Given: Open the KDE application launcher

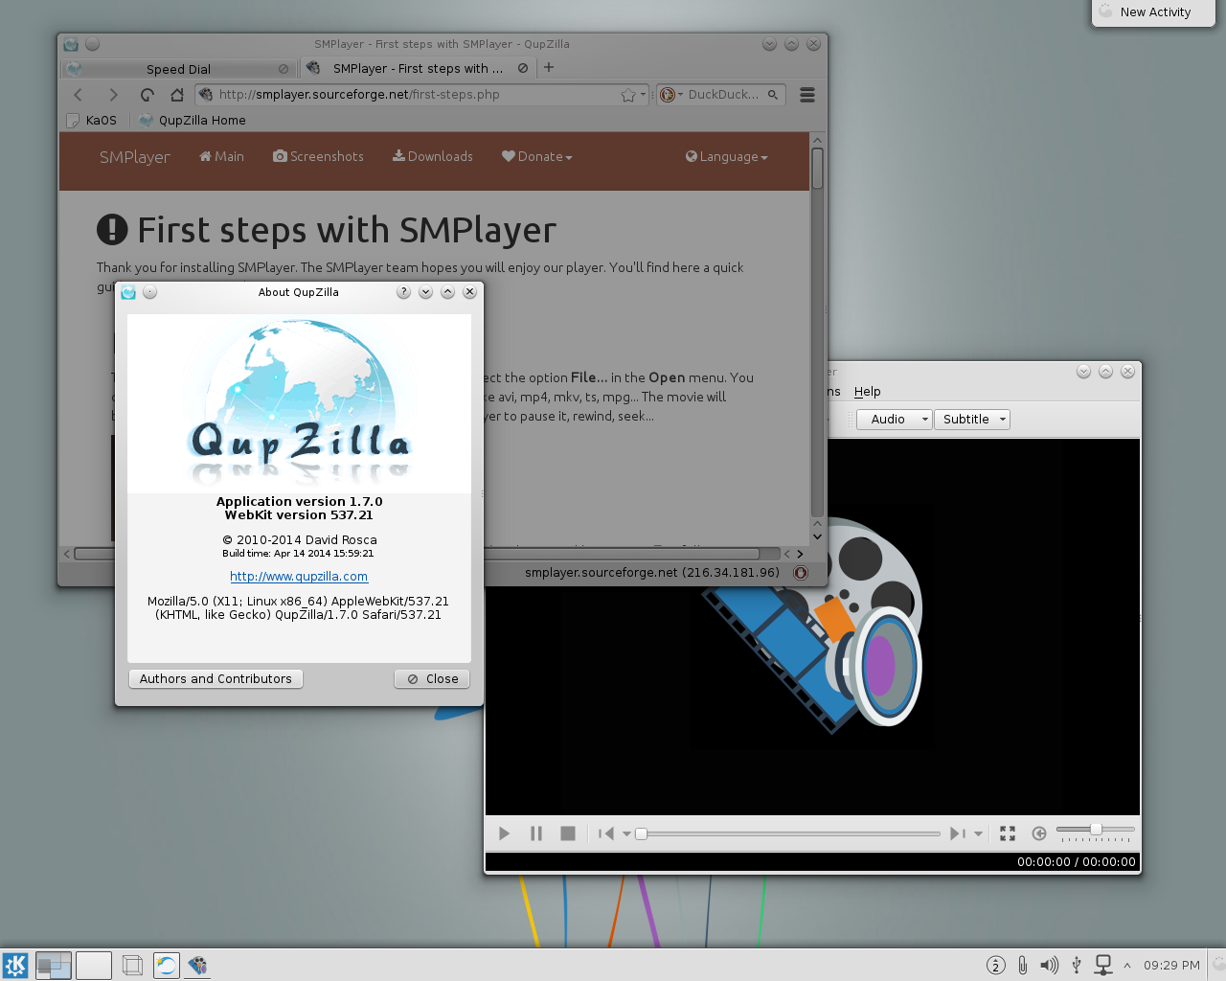Looking at the screenshot, I should [15, 965].
